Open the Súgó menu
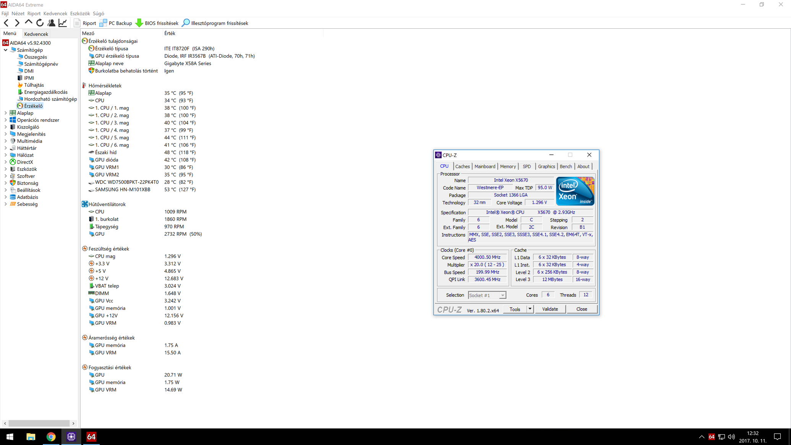Screen dimensions: 791x445 [99, 13]
